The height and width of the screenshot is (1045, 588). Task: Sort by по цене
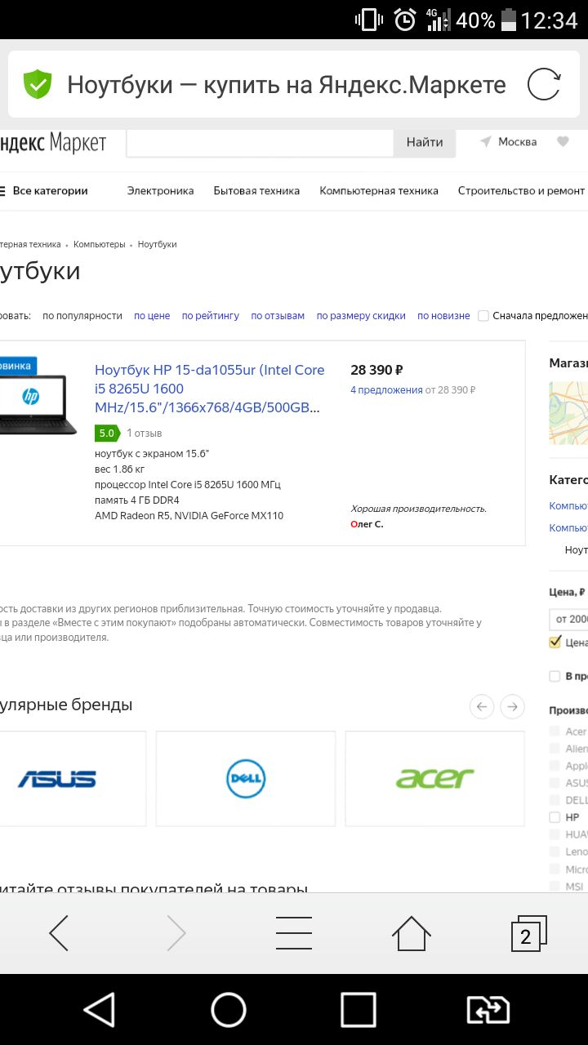coord(152,316)
